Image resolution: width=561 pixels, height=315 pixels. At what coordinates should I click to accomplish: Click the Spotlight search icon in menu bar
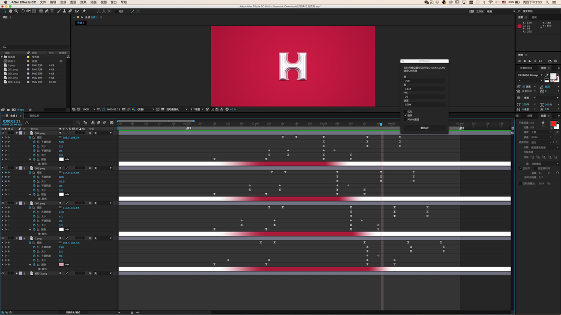[x=547, y=2]
